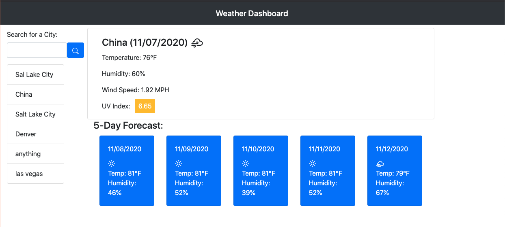The width and height of the screenshot is (505, 227).
Task: Click the sun icon on 11/10/2020 card
Action: tap(246, 163)
